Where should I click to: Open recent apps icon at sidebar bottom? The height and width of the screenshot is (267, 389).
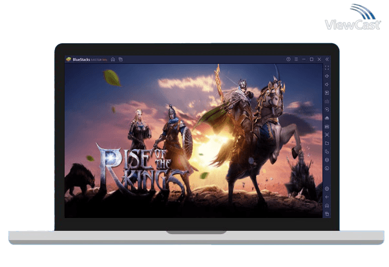click(x=327, y=214)
